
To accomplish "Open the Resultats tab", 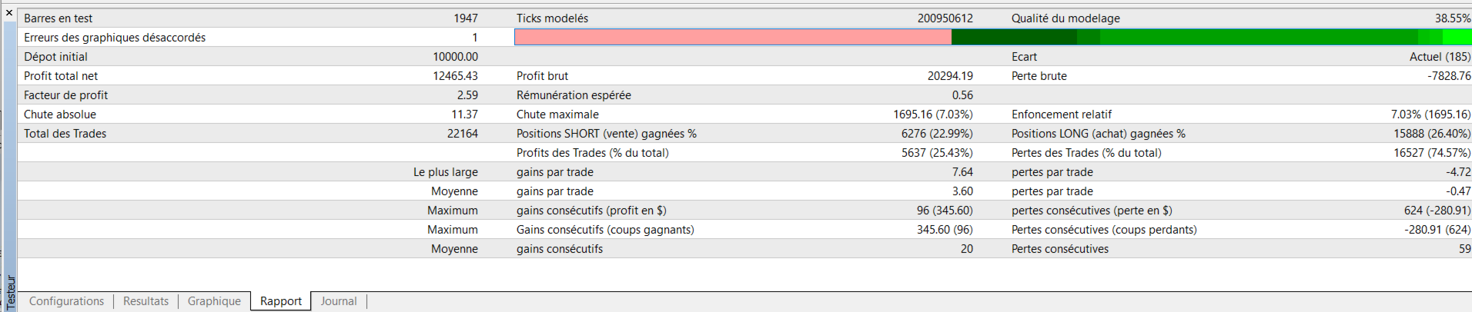I will pos(146,301).
